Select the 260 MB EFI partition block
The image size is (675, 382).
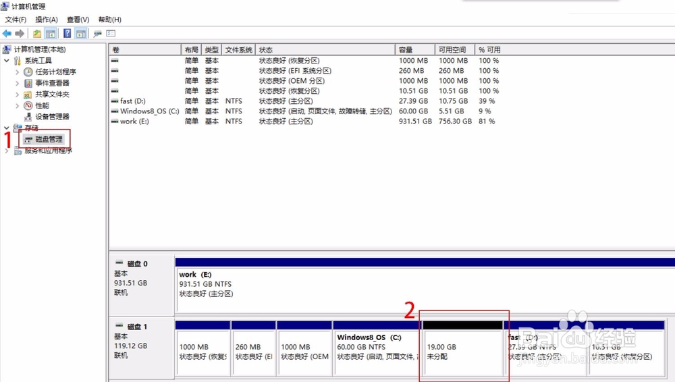pyautogui.click(x=254, y=348)
